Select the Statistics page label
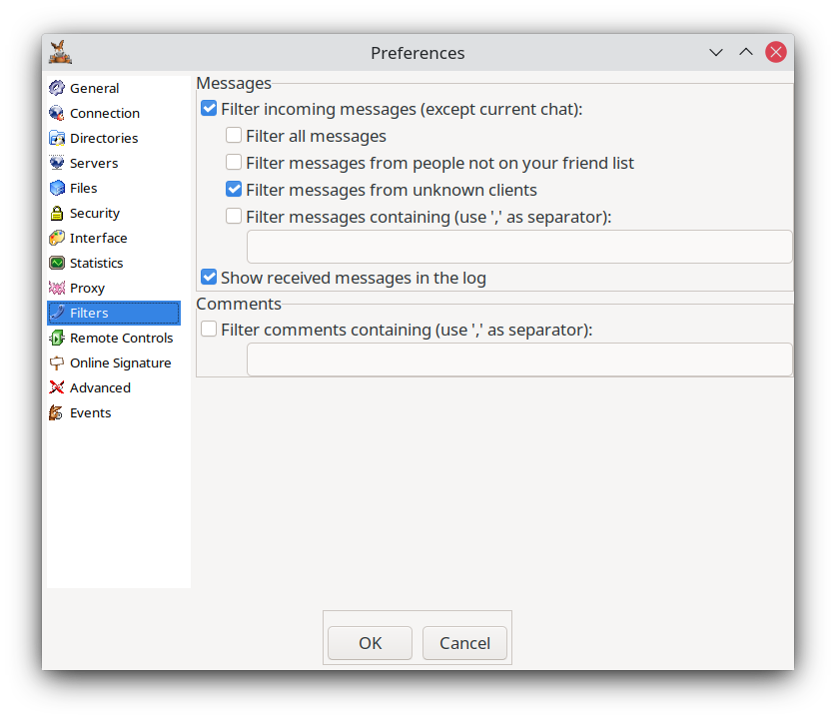Image resolution: width=836 pixels, height=720 pixels. coord(97,263)
